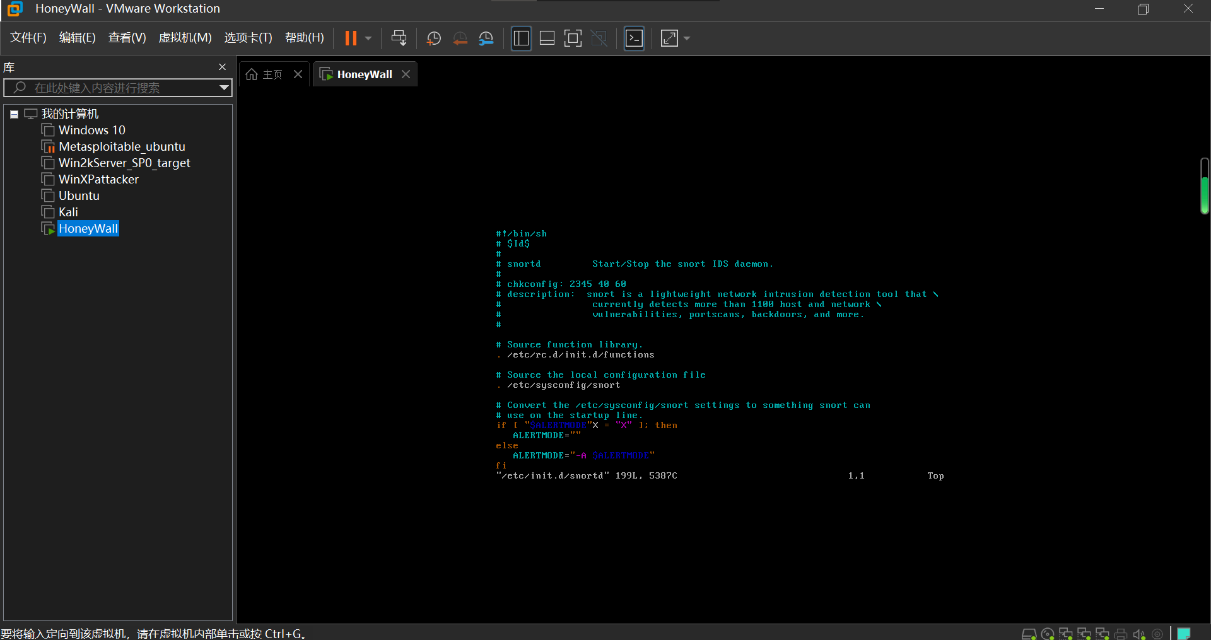Enter full screen mode
The height and width of the screenshot is (640, 1211).
[x=573, y=38]
